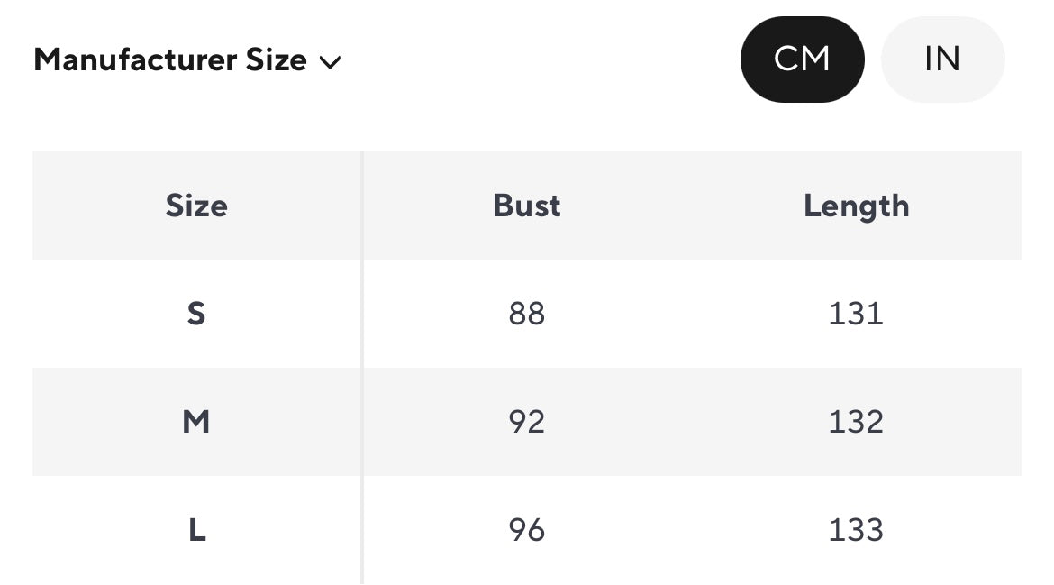Click length value 132 for size M
The width and height of the screenshot is (1054, 585).
coord(856,422)
